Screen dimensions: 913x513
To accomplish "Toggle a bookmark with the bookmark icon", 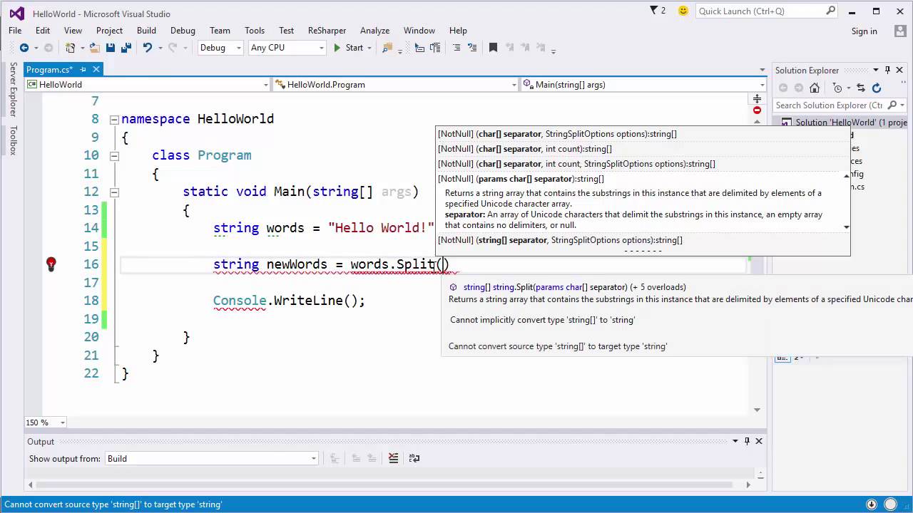I will pyautogui.click(x=493, y=48).
